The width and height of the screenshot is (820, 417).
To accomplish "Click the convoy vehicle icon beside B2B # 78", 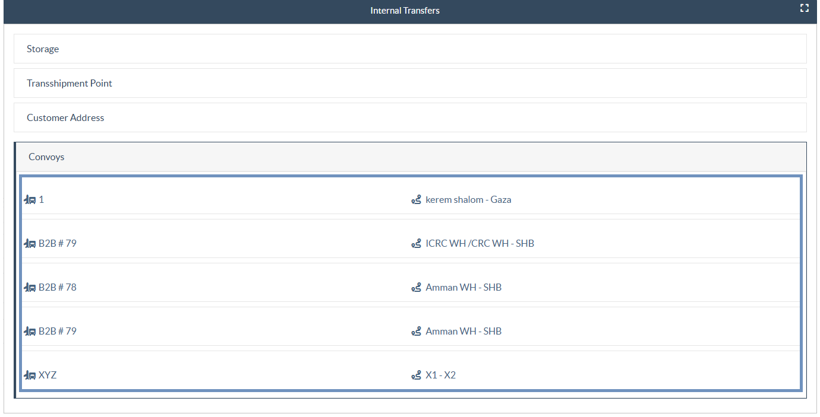I will click(30, 288).
